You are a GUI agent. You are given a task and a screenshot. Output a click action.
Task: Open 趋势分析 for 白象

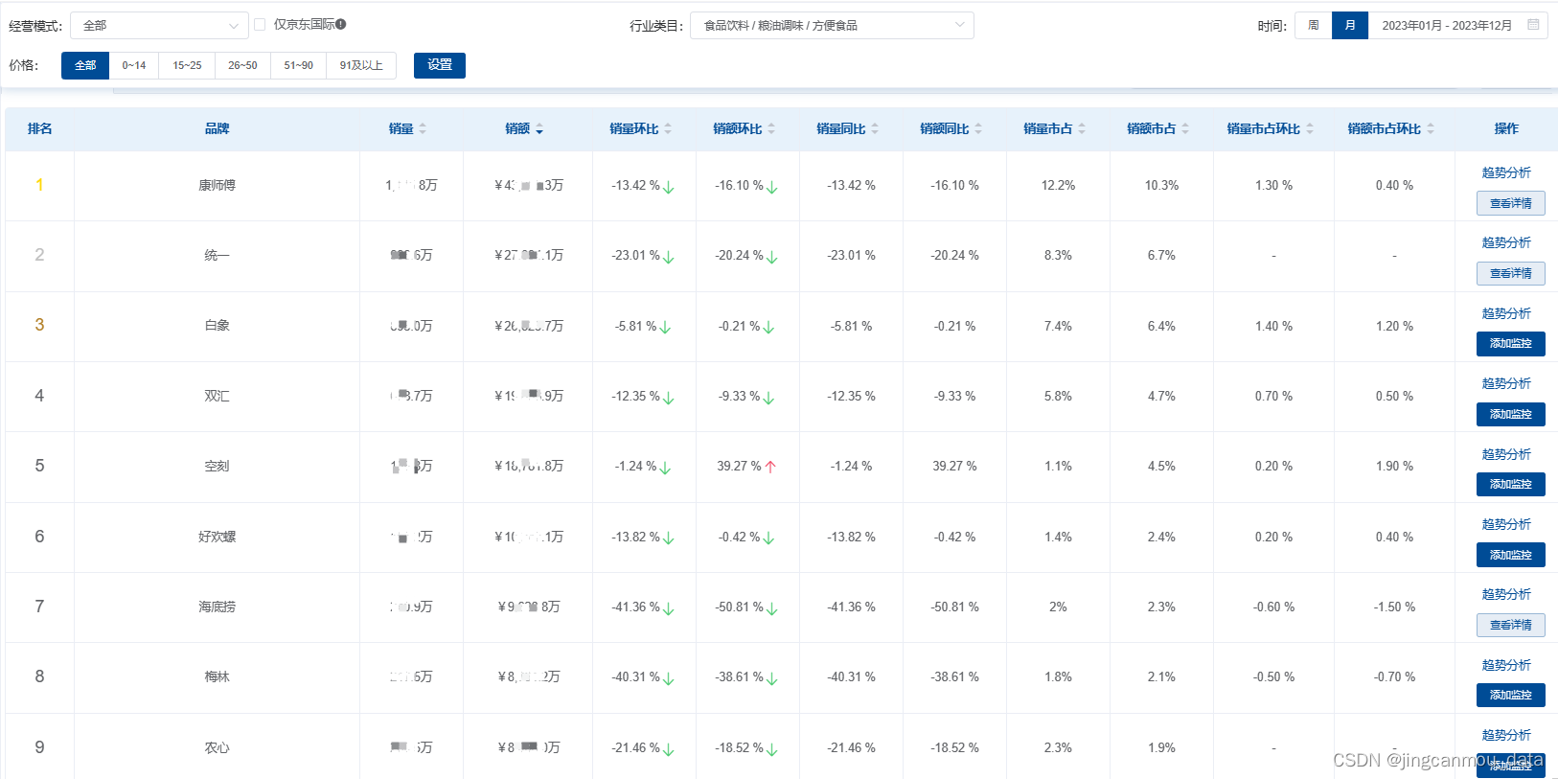(1506, 313)
